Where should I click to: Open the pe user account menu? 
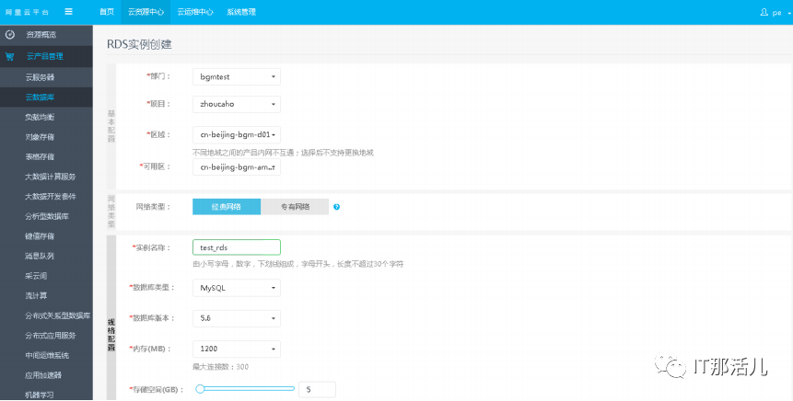pyautogui.click(x=776, y=12)
